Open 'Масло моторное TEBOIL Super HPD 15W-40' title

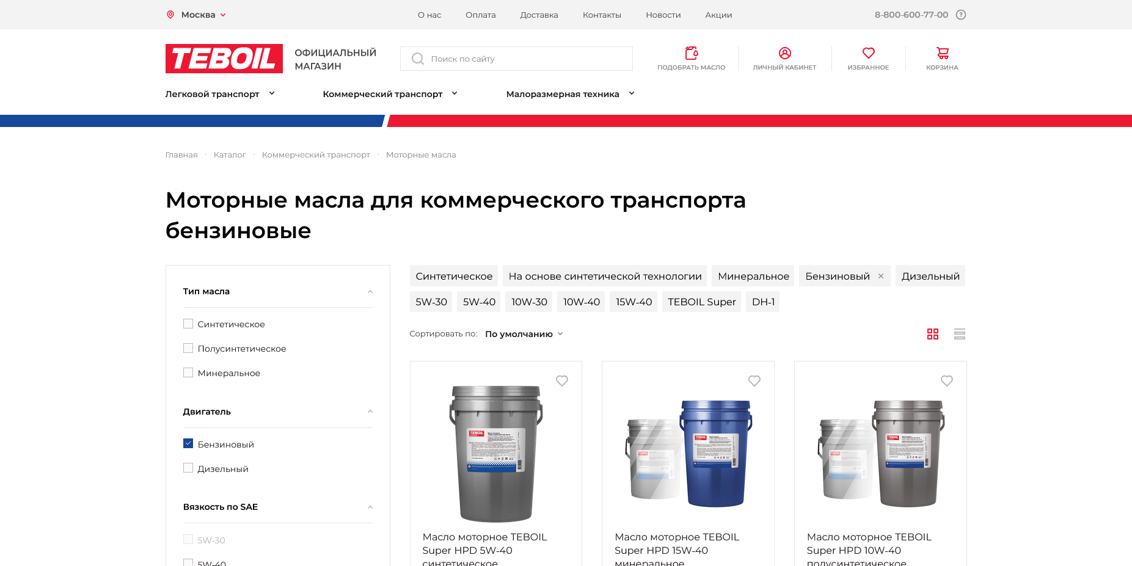pyautogui.click(x=677, y=549)
